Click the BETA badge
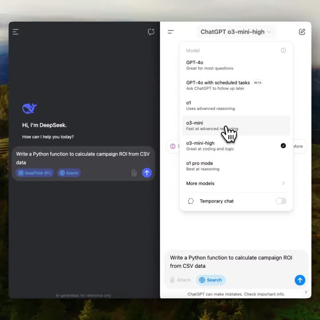Viewport: 320px width, 320px height. 257,83
